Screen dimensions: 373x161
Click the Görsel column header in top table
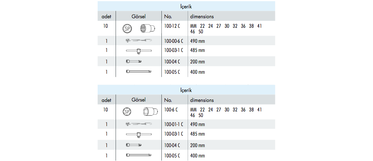138,17
